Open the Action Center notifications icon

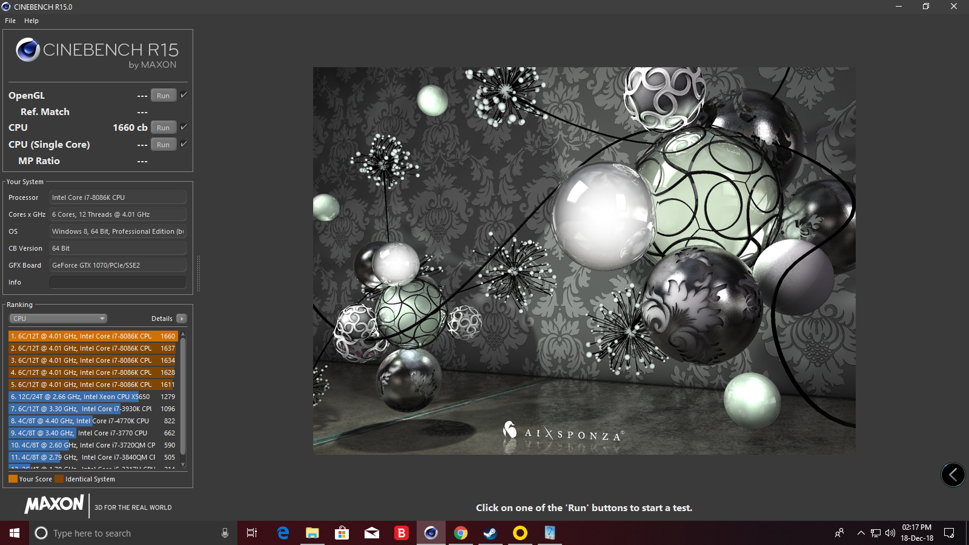(x=949, y=533)
